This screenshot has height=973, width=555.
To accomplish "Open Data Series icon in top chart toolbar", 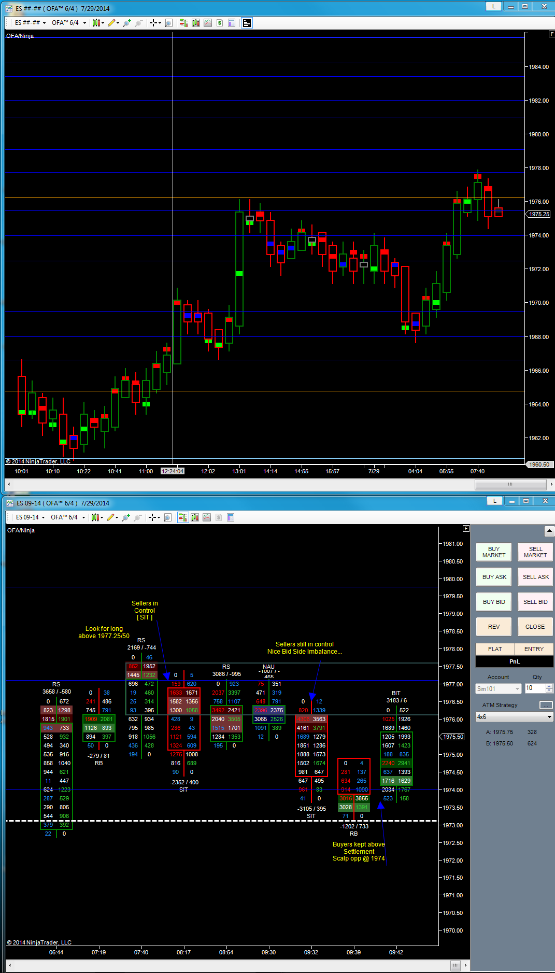I will pyautogui.click(x=196, y=23).
